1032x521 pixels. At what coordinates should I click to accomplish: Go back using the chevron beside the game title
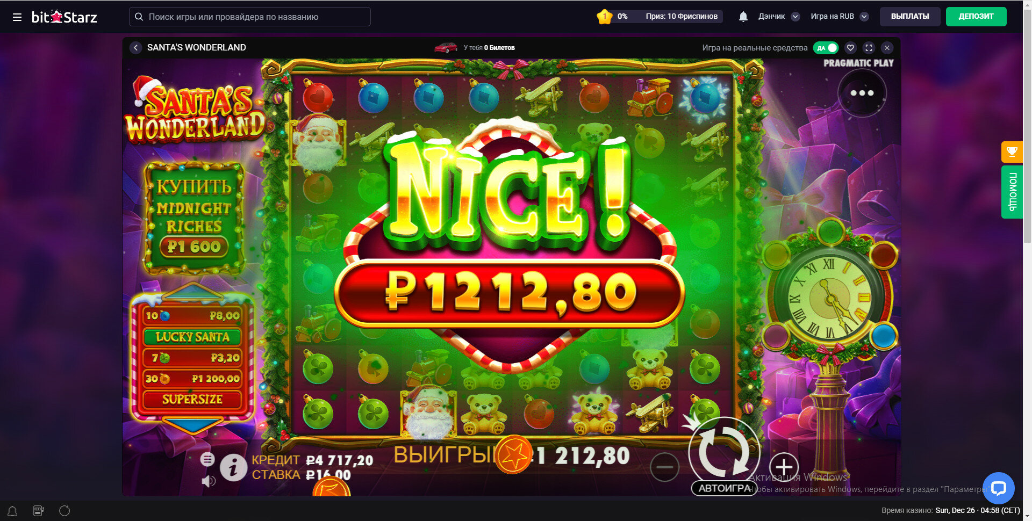coord(135,48)
